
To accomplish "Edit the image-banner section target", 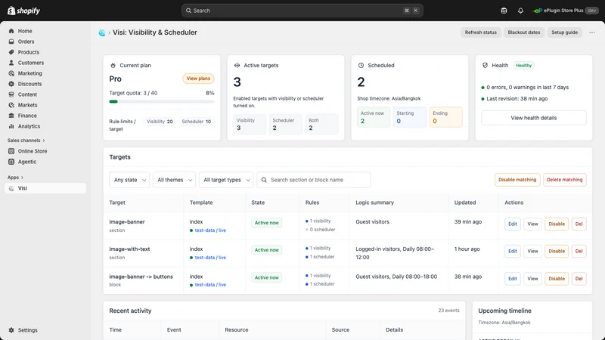I will click(x=513, y=224).
